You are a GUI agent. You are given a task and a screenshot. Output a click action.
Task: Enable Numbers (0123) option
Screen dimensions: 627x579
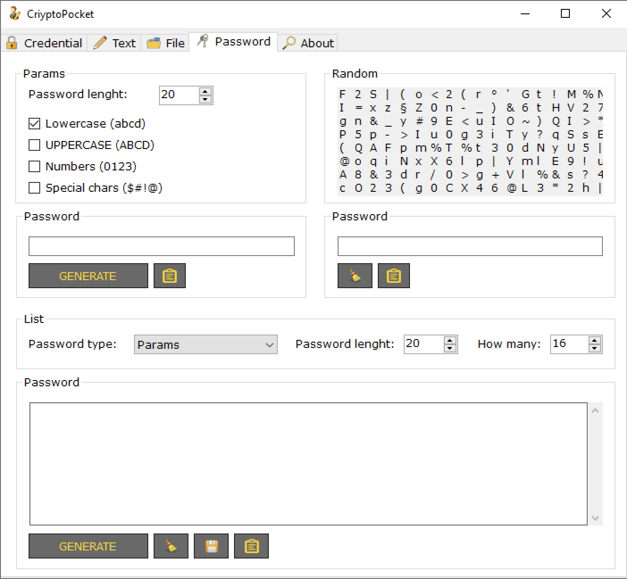(34, 166)
